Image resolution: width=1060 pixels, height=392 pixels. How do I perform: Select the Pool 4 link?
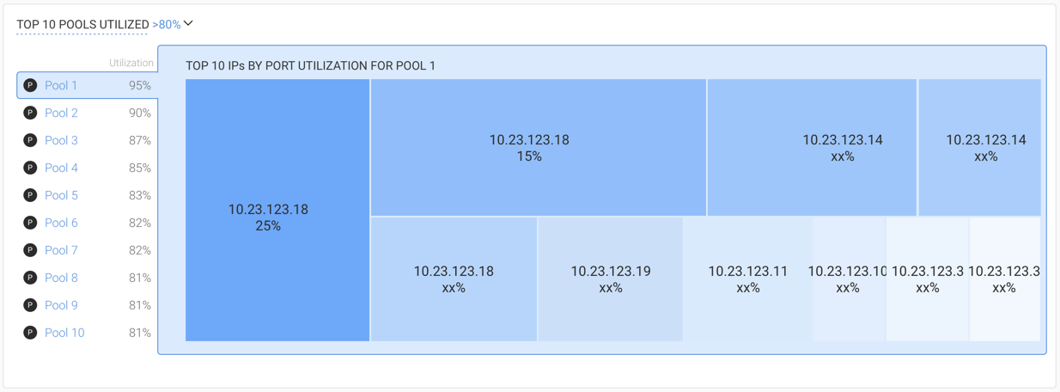[61, 168]
